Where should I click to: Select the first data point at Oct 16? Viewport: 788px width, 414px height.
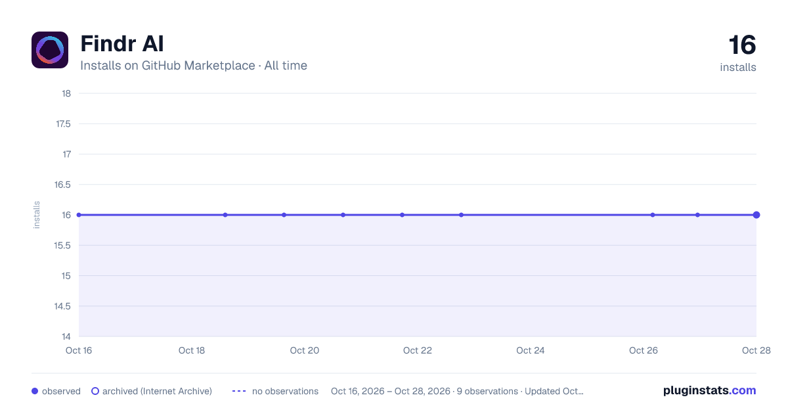tap(79, 215)
